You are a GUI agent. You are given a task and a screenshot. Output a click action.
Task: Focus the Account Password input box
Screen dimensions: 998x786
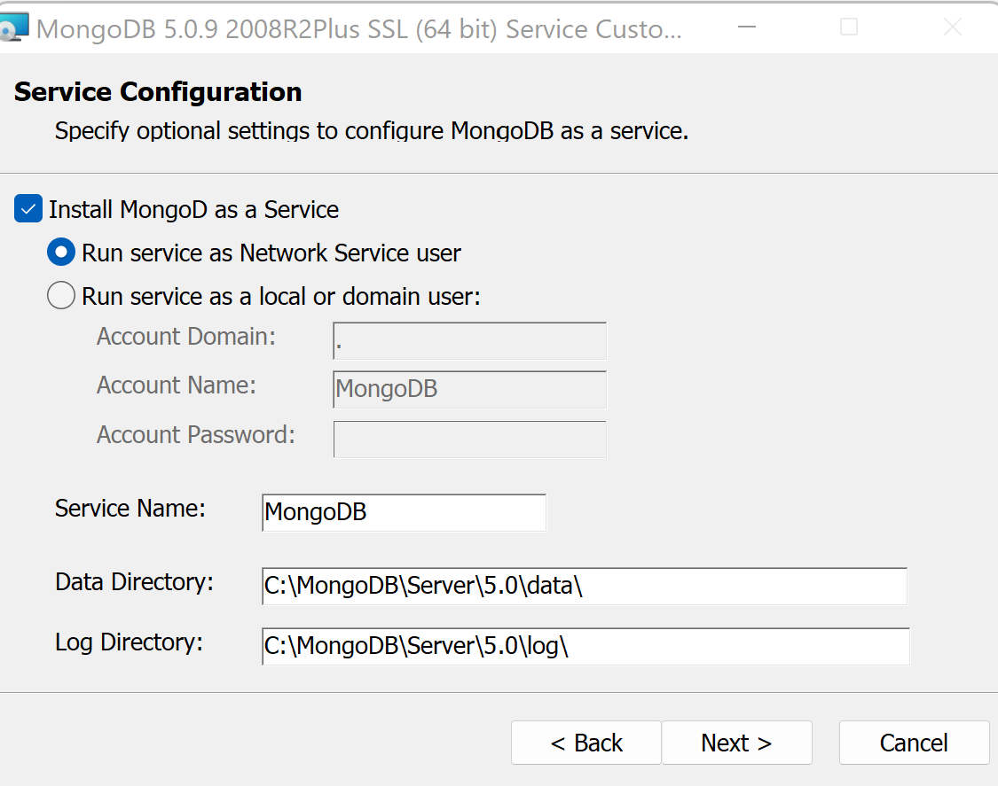click(x=469, y=439)
